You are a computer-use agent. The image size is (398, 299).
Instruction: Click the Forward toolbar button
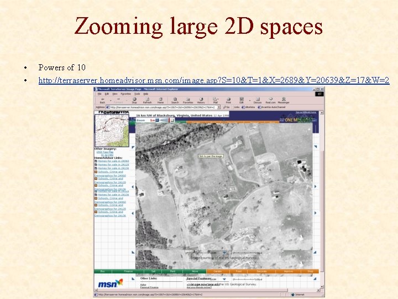coord(118,100)
